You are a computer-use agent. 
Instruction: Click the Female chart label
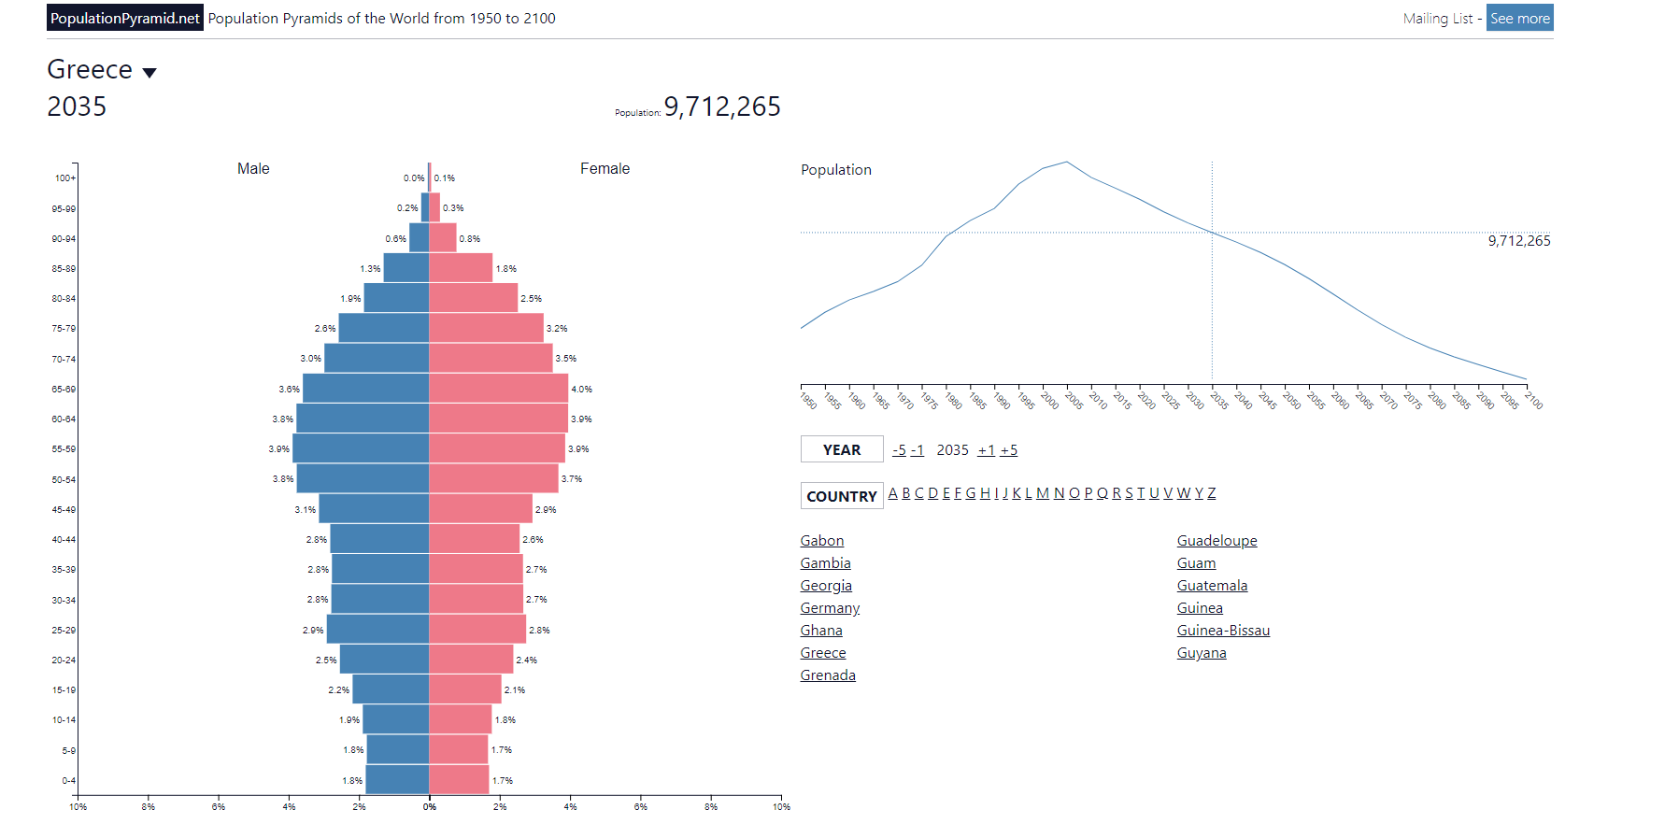[x=605, y=169]
